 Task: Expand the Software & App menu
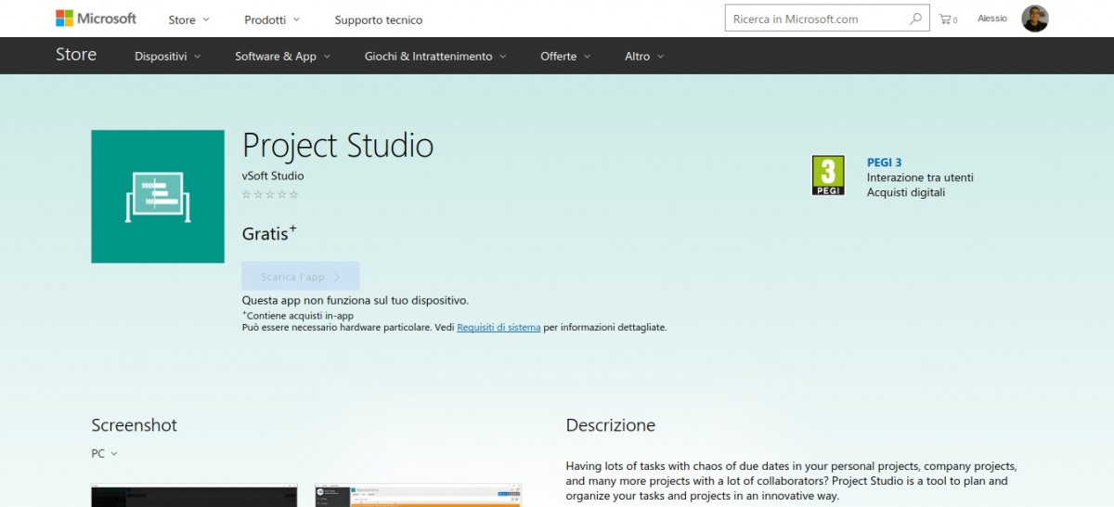pyautogui.click(x=282, y=57)
